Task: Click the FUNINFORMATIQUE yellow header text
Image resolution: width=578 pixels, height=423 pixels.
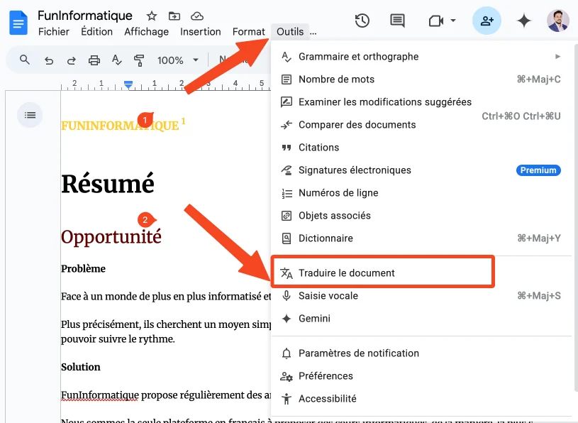Action: pyautogui.click(x=120, y=126)
